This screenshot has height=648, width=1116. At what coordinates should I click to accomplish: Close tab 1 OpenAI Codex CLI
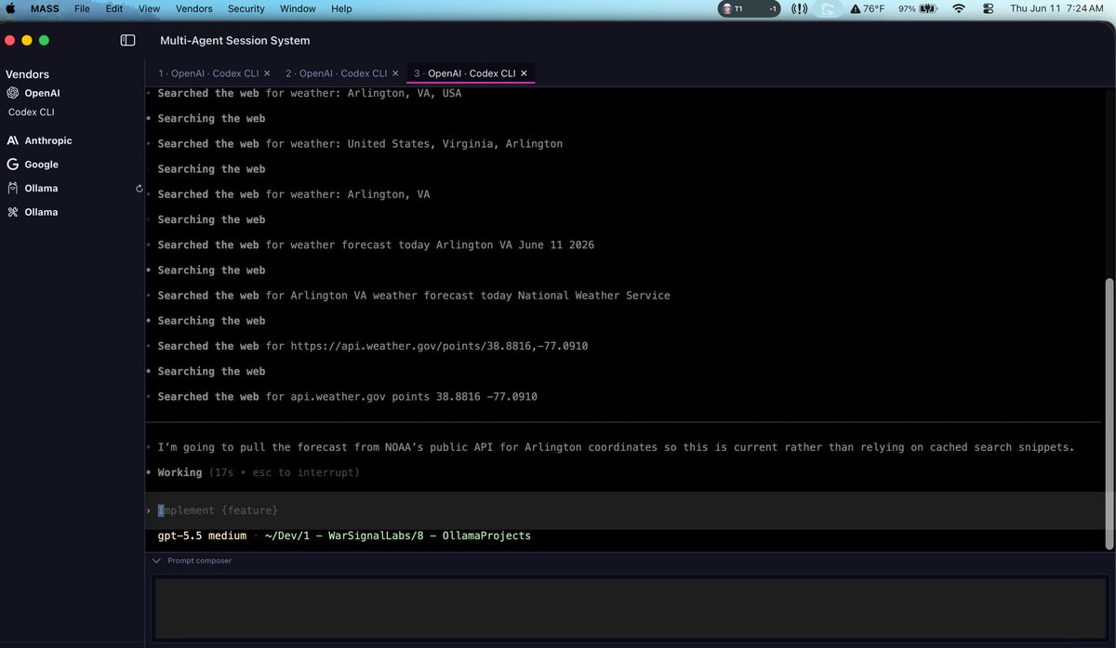[267, 73]
